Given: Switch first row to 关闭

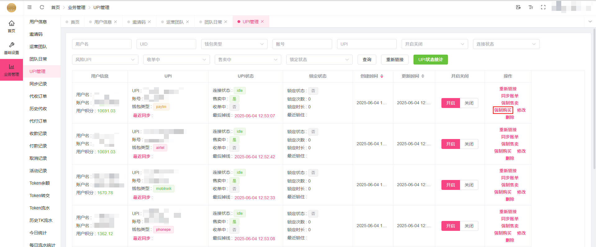Looking at the screenshot, I should click(x=469, y=103).
